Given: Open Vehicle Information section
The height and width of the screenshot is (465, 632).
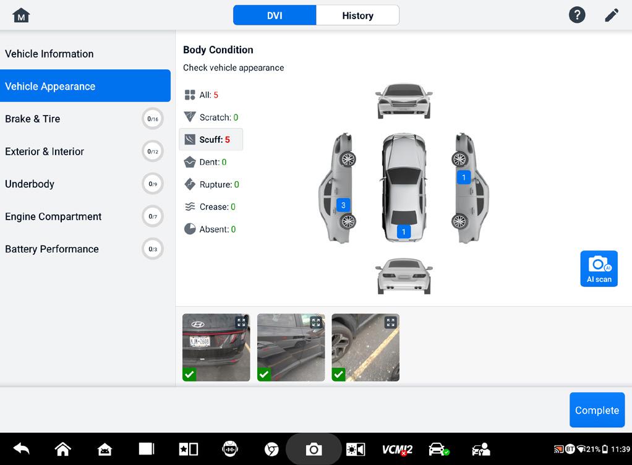Looking at the screenshot, I should coord(85,54).
